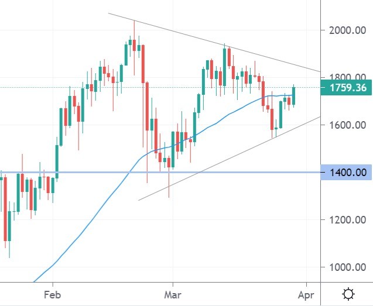Open chart settings gear icon
Image resolution: width=373 pixels, height=306 pixels.
(349, 294)
